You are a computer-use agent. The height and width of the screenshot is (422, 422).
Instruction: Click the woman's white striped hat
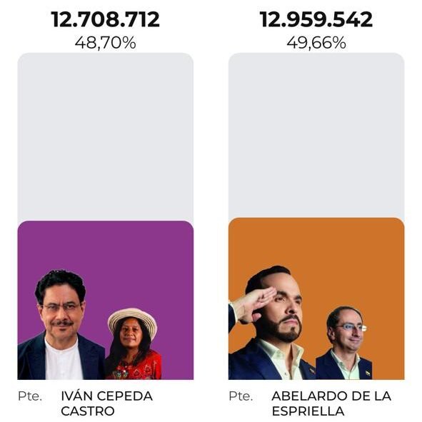pos(132,320)
